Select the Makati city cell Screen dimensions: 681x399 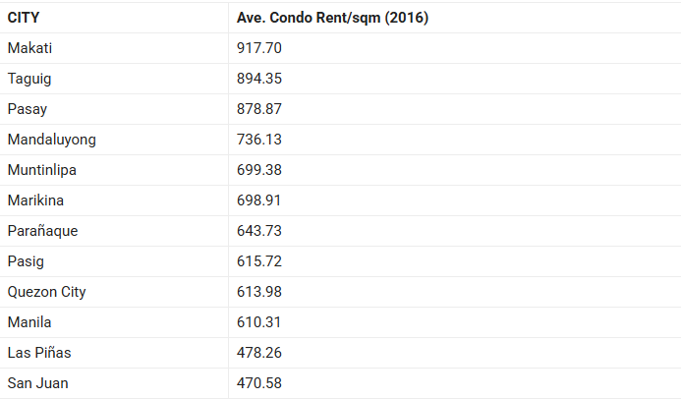pos(30,48)
